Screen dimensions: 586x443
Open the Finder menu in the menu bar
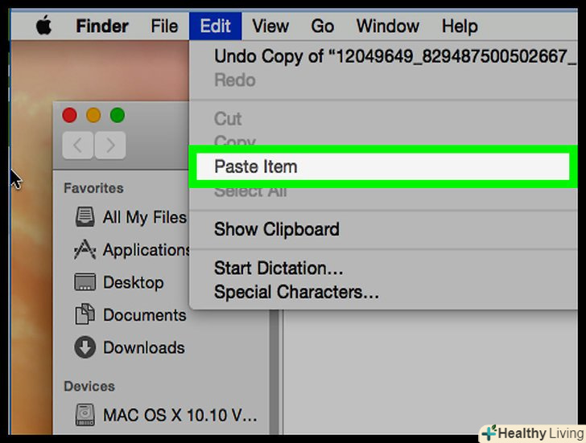pos(103,26)
